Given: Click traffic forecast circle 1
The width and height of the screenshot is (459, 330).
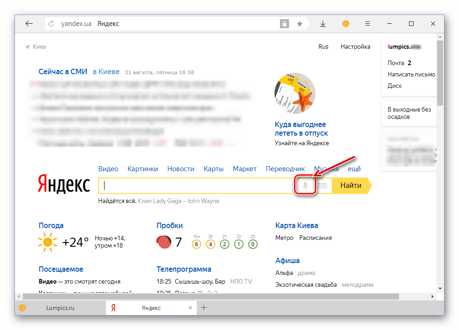Looking at the screenshot, I should 239,244.
